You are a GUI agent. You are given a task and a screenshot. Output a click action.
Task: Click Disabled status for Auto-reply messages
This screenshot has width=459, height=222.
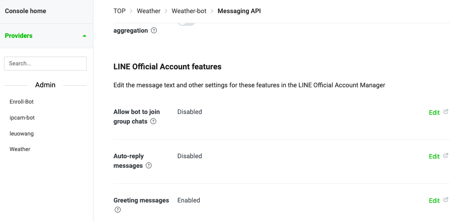[x=190, y=156]
